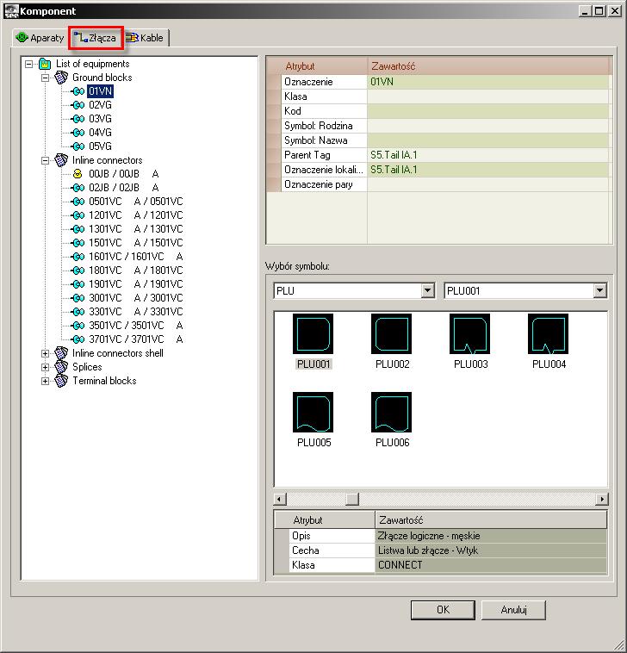Open the PLU001 symbol name dropdown
Screen dimensions: 627x653
599,290
